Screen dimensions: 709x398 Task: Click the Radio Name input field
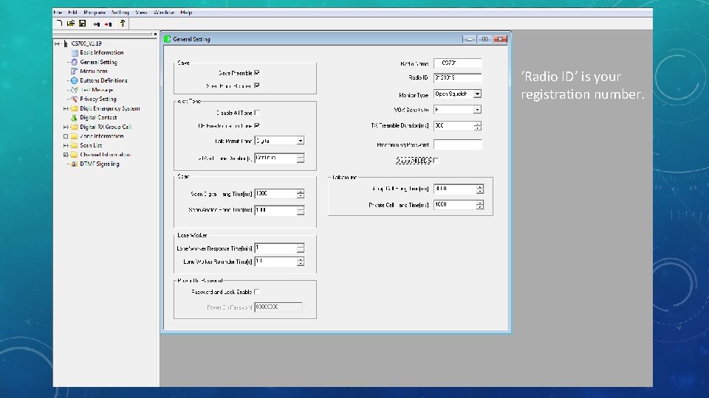(x=458, y=63)
